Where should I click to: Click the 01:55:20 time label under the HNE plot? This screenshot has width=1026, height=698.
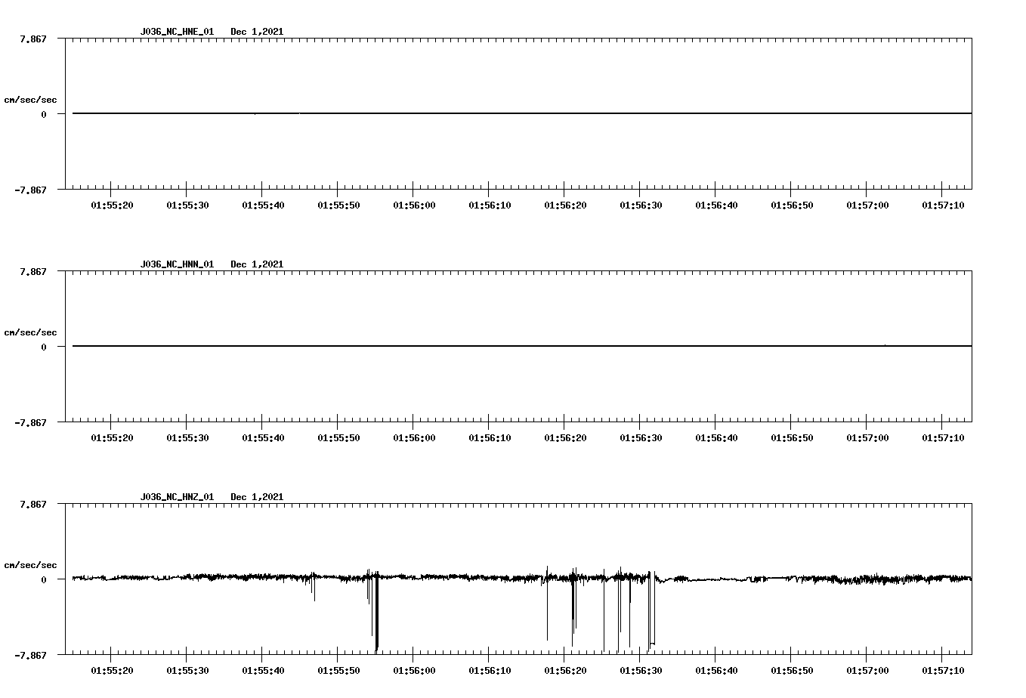[112, 205]
